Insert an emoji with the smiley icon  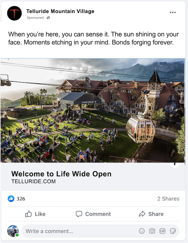coord(142,231)
